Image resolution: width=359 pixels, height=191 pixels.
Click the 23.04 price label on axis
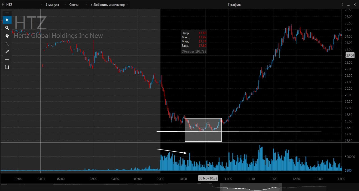(x=350, y=55)
